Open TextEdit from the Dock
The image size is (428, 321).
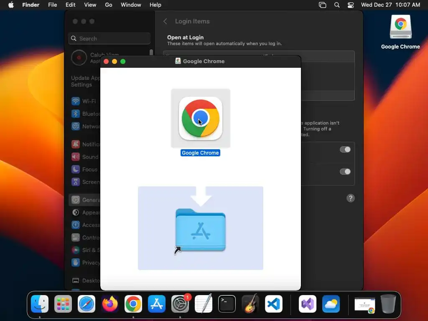click(x=204, y=304)
